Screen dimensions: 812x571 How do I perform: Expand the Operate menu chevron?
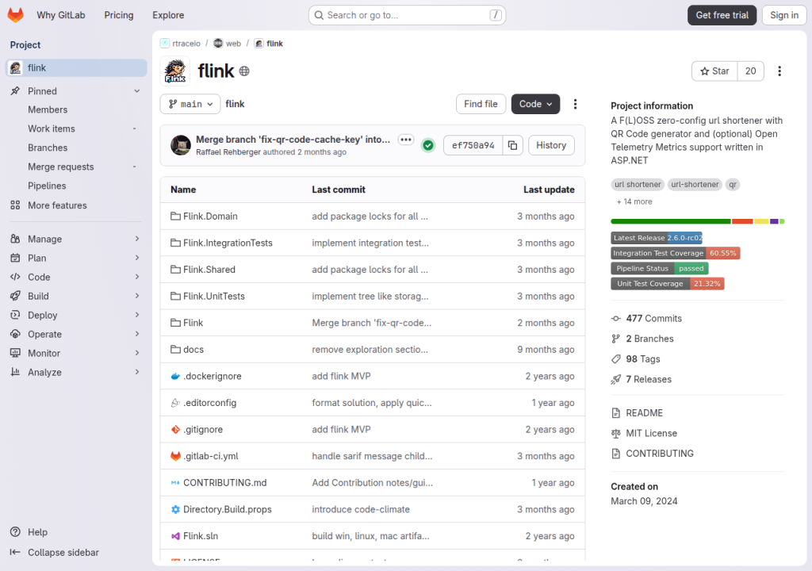tap(136, 334)
